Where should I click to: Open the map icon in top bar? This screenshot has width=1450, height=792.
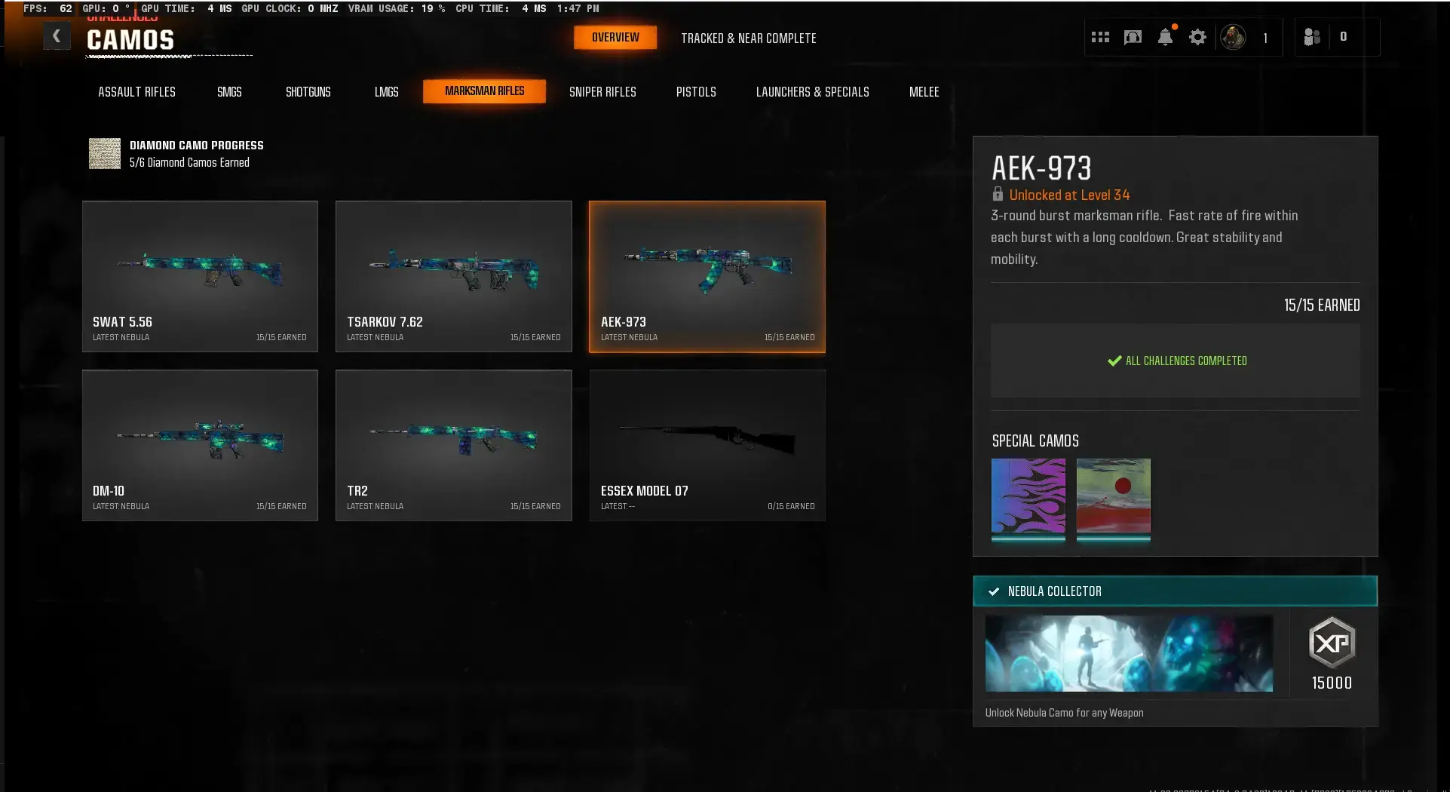tap(1133, 37)
